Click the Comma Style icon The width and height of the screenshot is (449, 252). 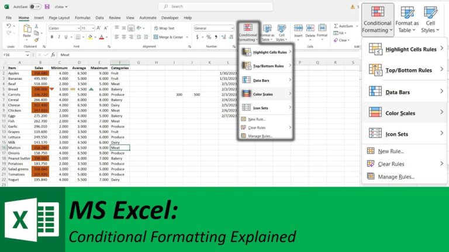tap(216, 37)
